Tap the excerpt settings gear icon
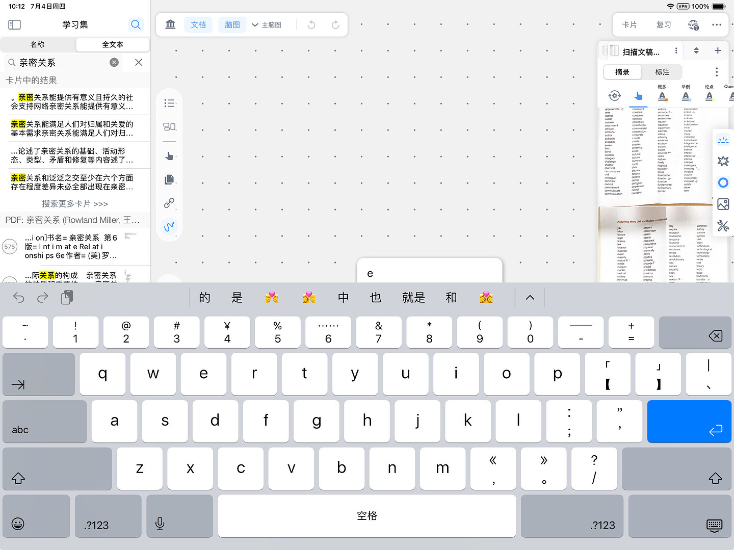Viewport: 734px width, 550px height. [615, 95]
